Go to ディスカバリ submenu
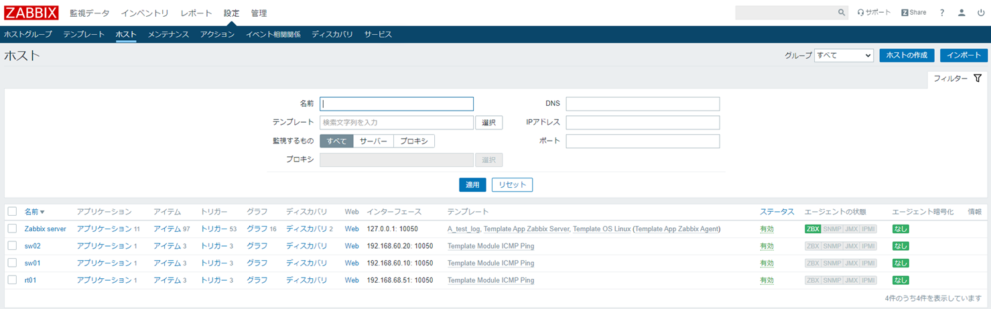 (332, 34)
